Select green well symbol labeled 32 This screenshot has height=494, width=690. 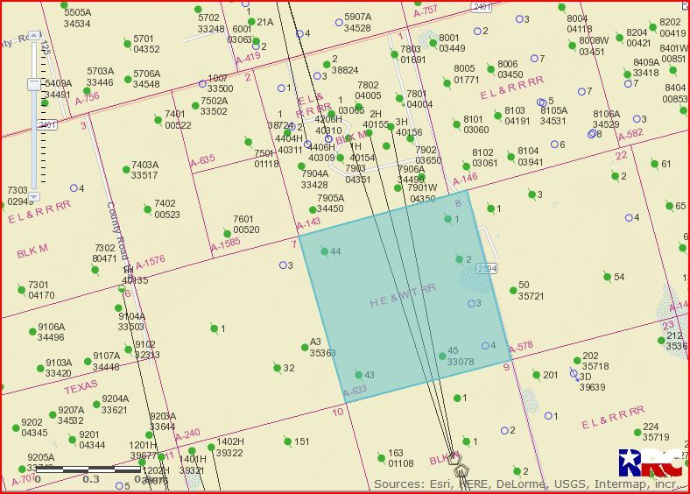click(x=277, y=368)
